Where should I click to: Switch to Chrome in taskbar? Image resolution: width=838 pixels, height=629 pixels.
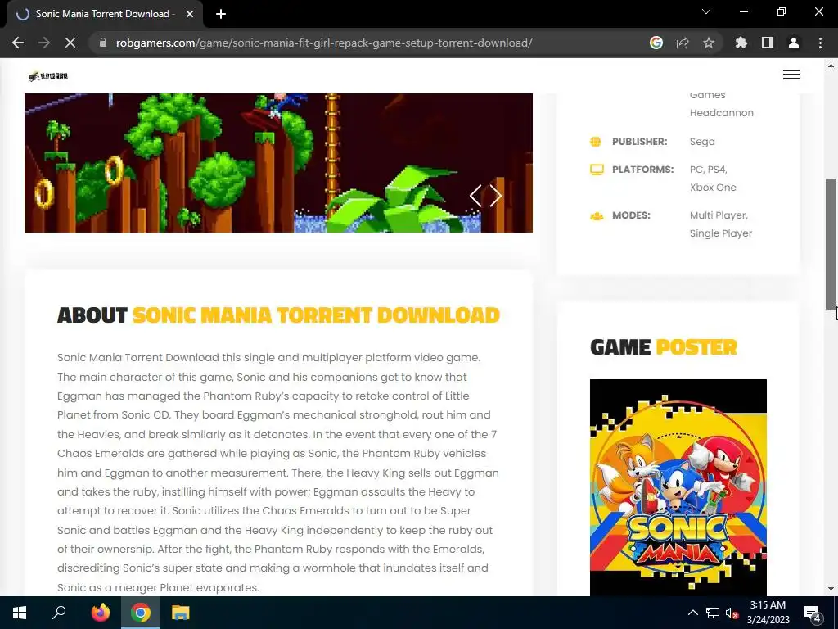point(141,613)
